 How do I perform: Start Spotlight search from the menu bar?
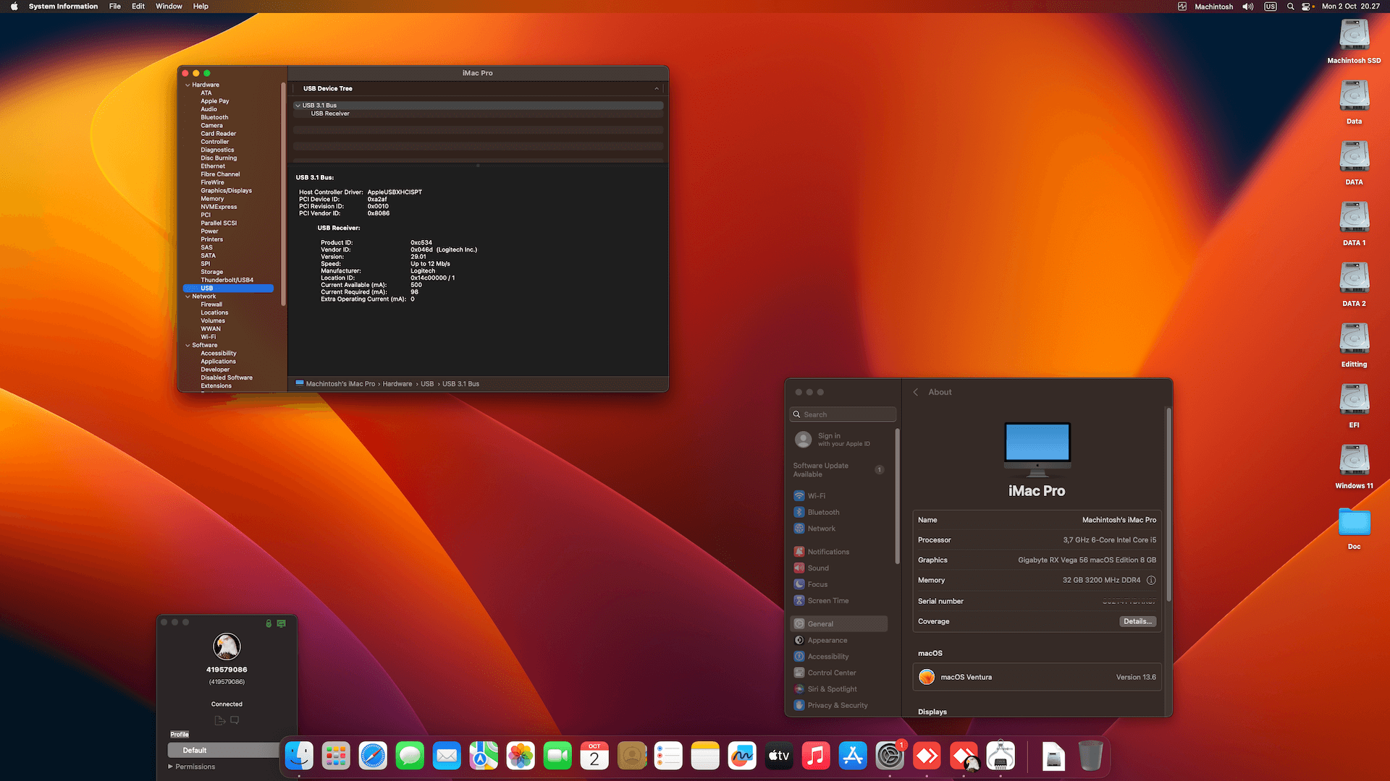1289,7
